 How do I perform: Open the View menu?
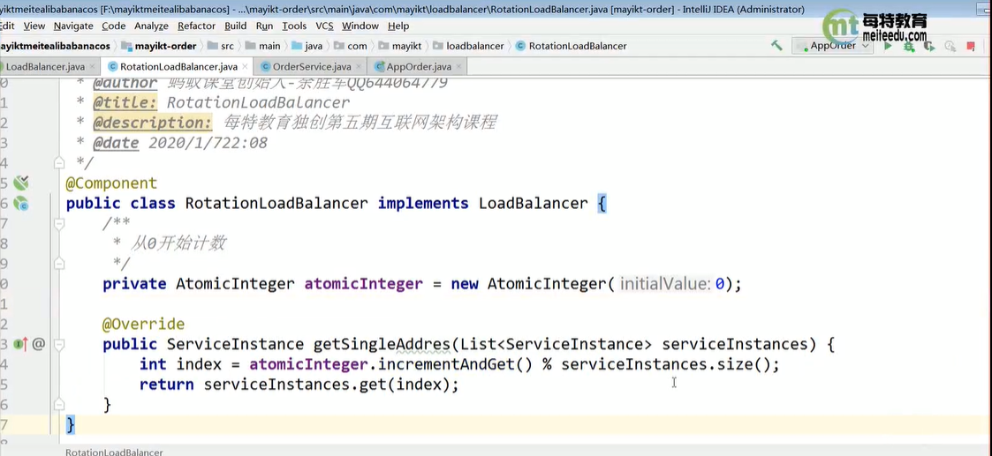pos(34,26)
